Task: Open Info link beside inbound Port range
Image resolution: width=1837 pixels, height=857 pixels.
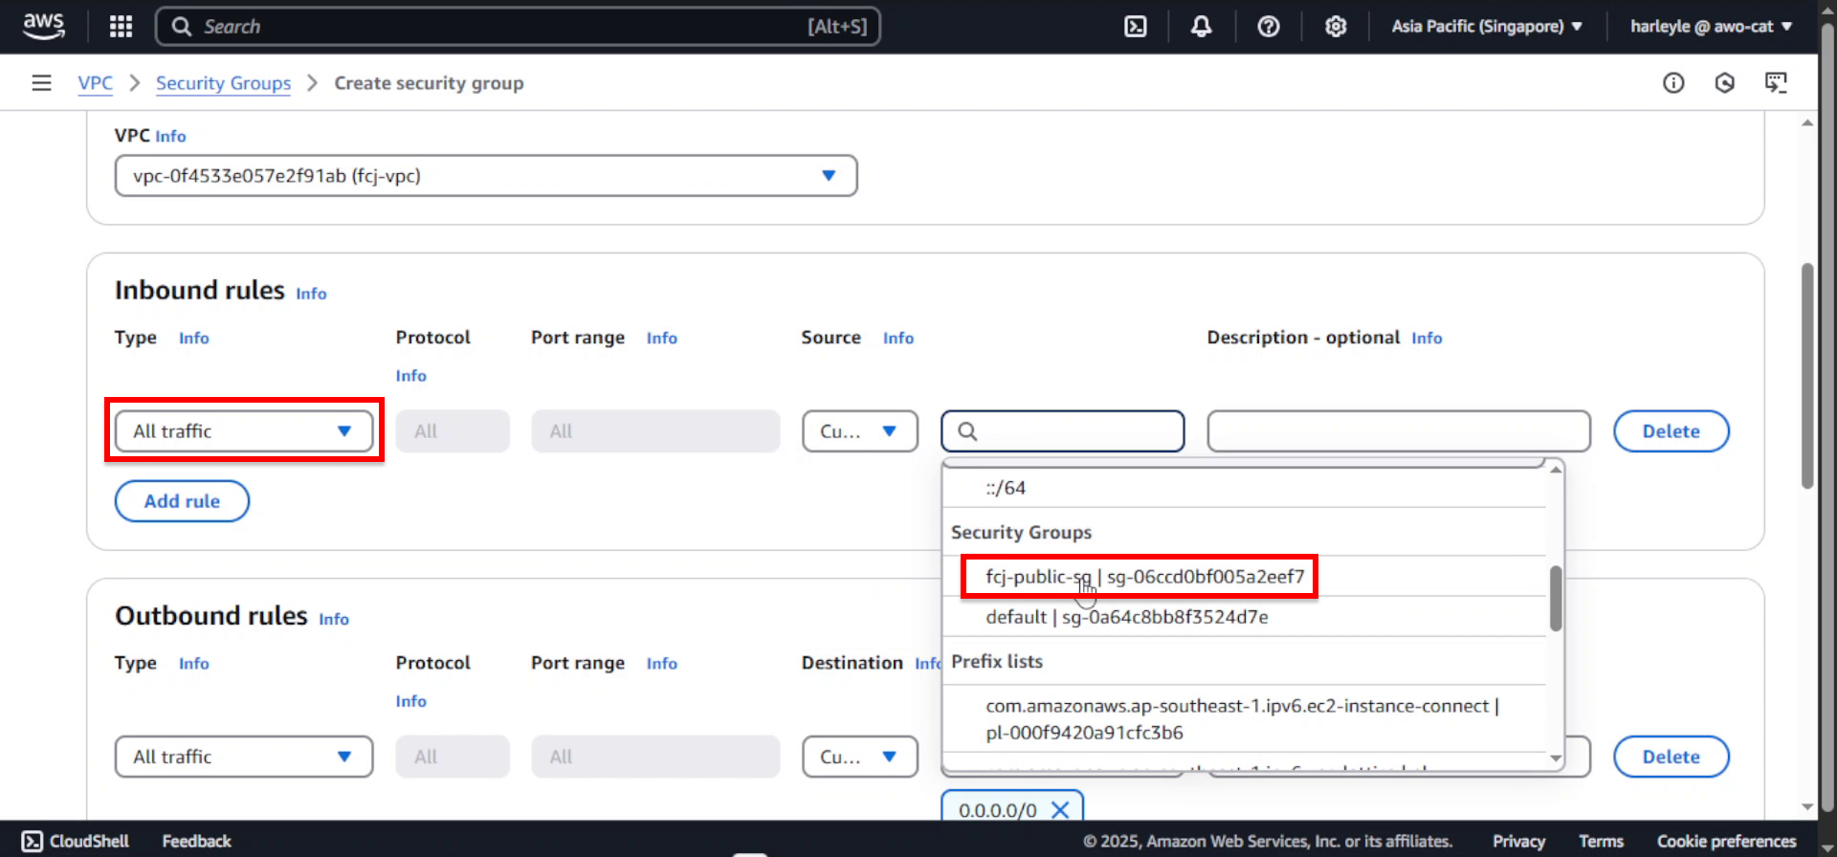Action: point(661,338)
